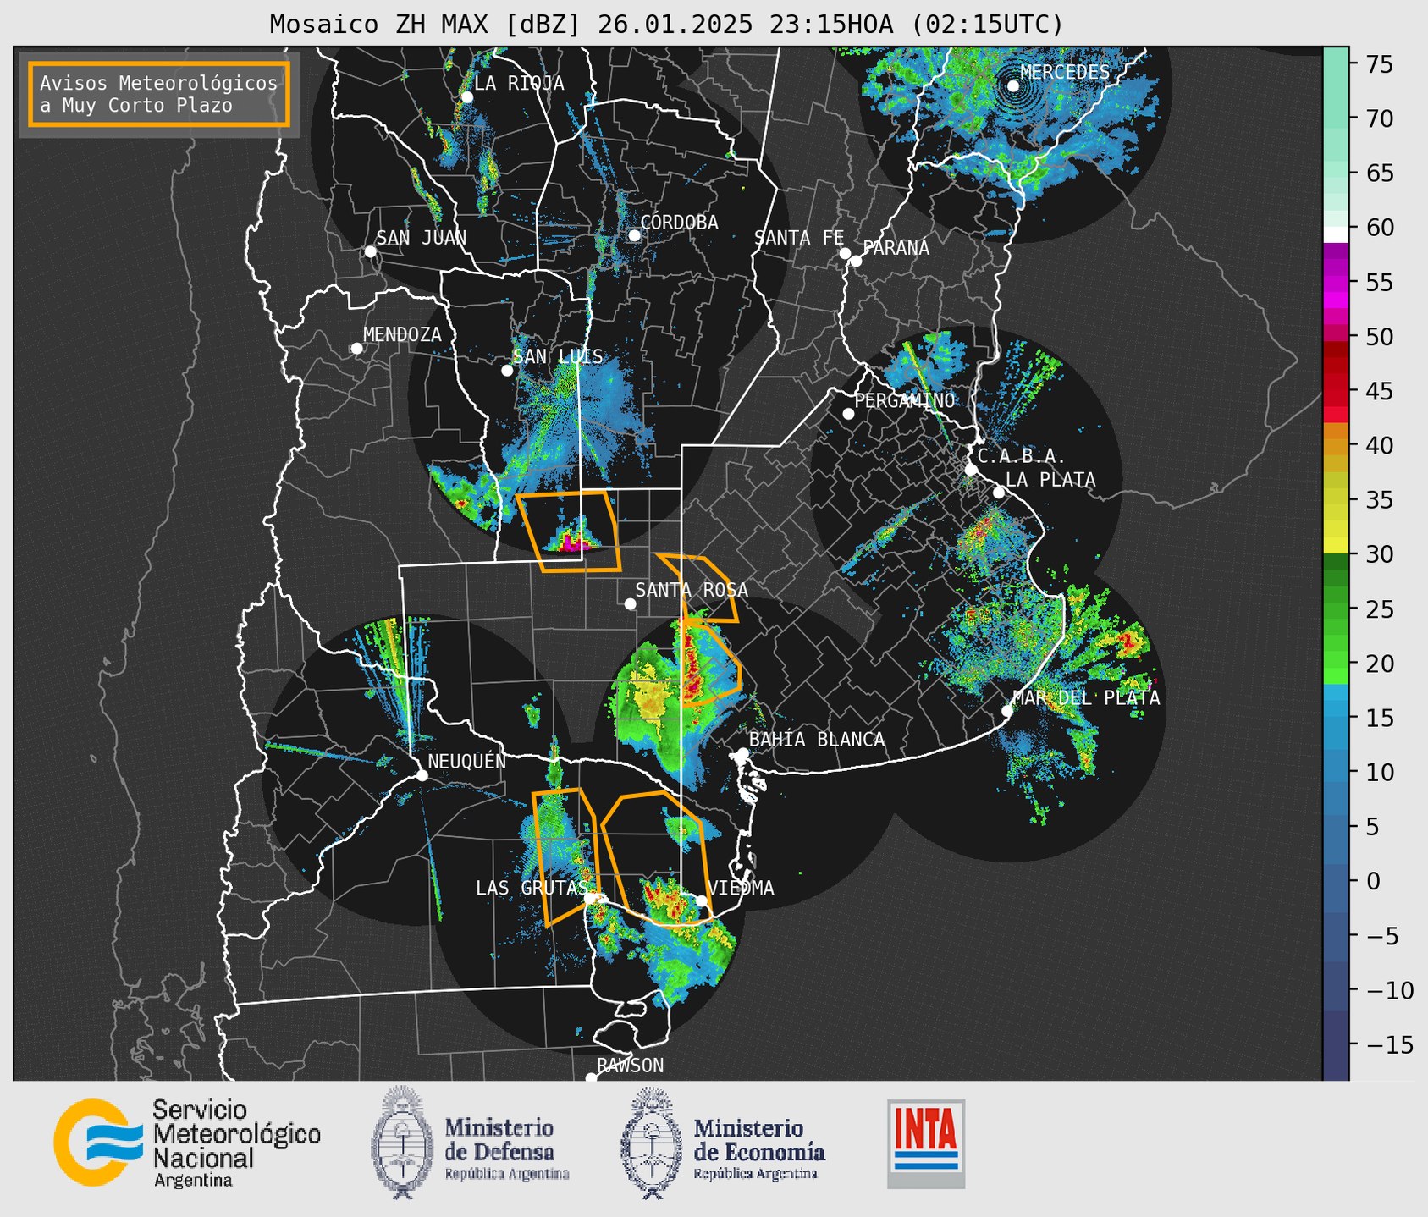Click the colorbar tick label 25
Screen dimensions: 1428x1217
pos(1379,609)
